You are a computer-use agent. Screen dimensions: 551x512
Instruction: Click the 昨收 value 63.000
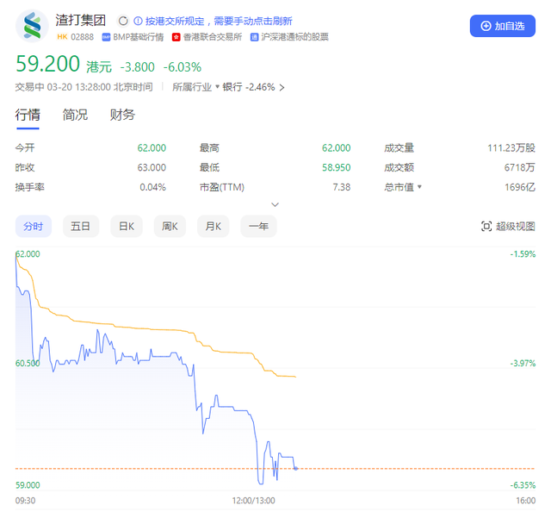152,167
